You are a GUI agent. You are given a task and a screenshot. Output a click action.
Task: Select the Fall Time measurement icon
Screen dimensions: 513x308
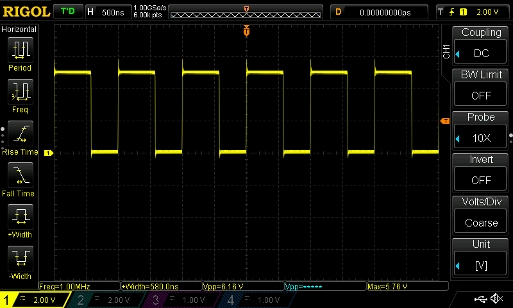point(21,175)
